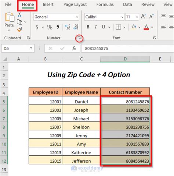Toggle Underline formatting
The image size is (174, 176).
pyautogui.click(x=104, y=27)
